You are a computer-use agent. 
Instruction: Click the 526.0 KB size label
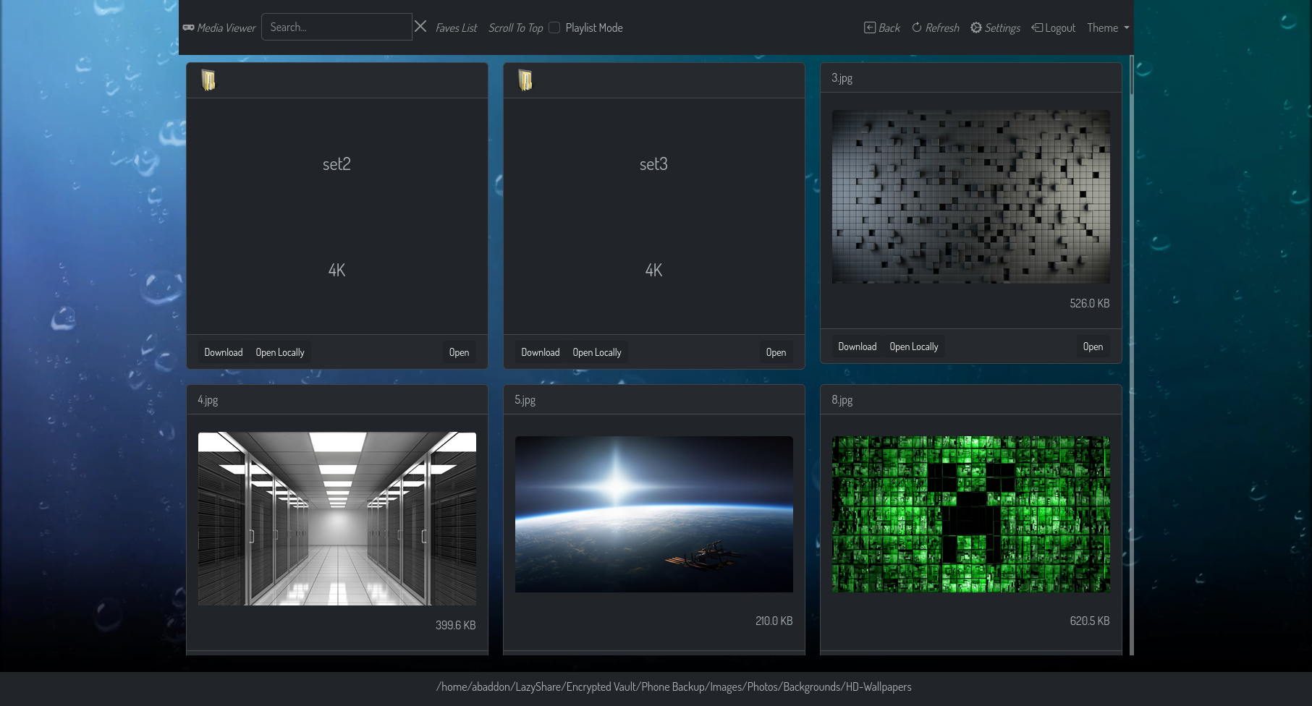pyautogui.click(x=1089, y=303)
